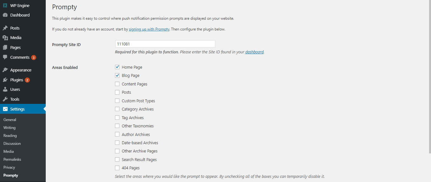This screenshot has height=182, width=431.
Task: Click the Plugins update badge showing 2
Action: [x=27, y=80]
